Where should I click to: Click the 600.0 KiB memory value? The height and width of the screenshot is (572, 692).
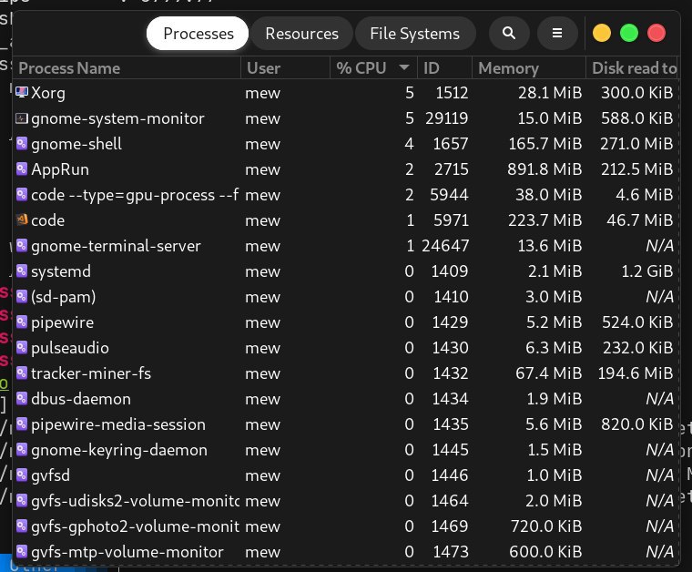pyautogui.click(x=545, y=552)
